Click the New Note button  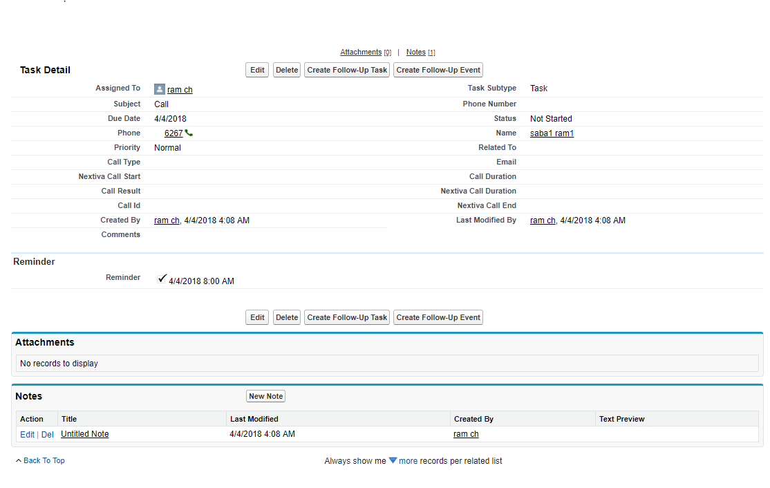point(265,396)
